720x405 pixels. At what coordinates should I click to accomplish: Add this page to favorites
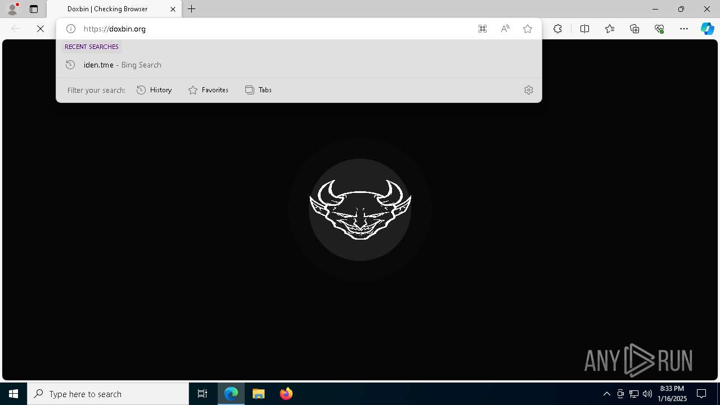(528, 29)
